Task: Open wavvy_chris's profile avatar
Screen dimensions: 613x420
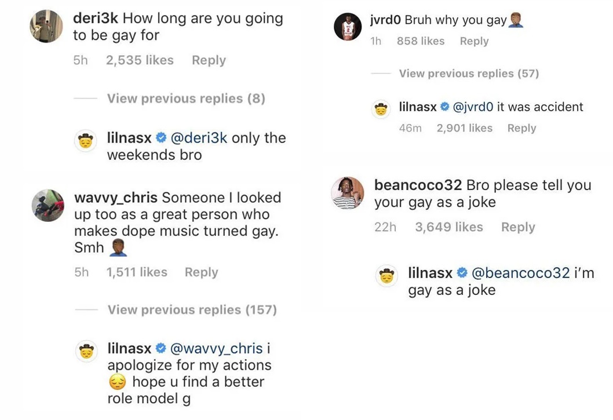Action: 48,206
